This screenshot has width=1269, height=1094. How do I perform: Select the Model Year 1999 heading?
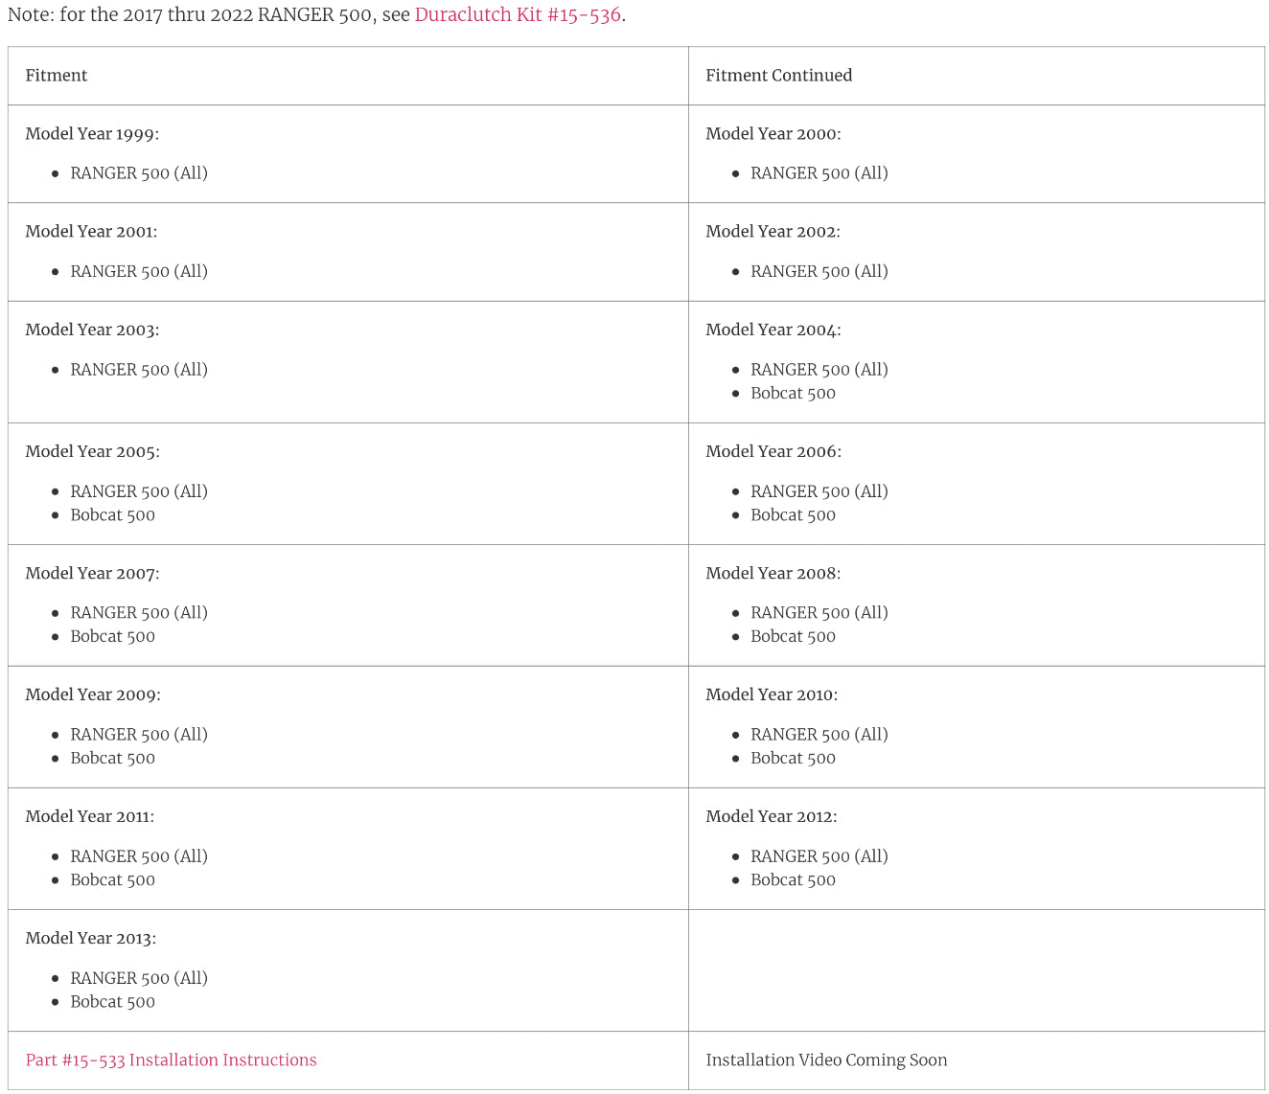pyautogui.click(x=92, y=134)
